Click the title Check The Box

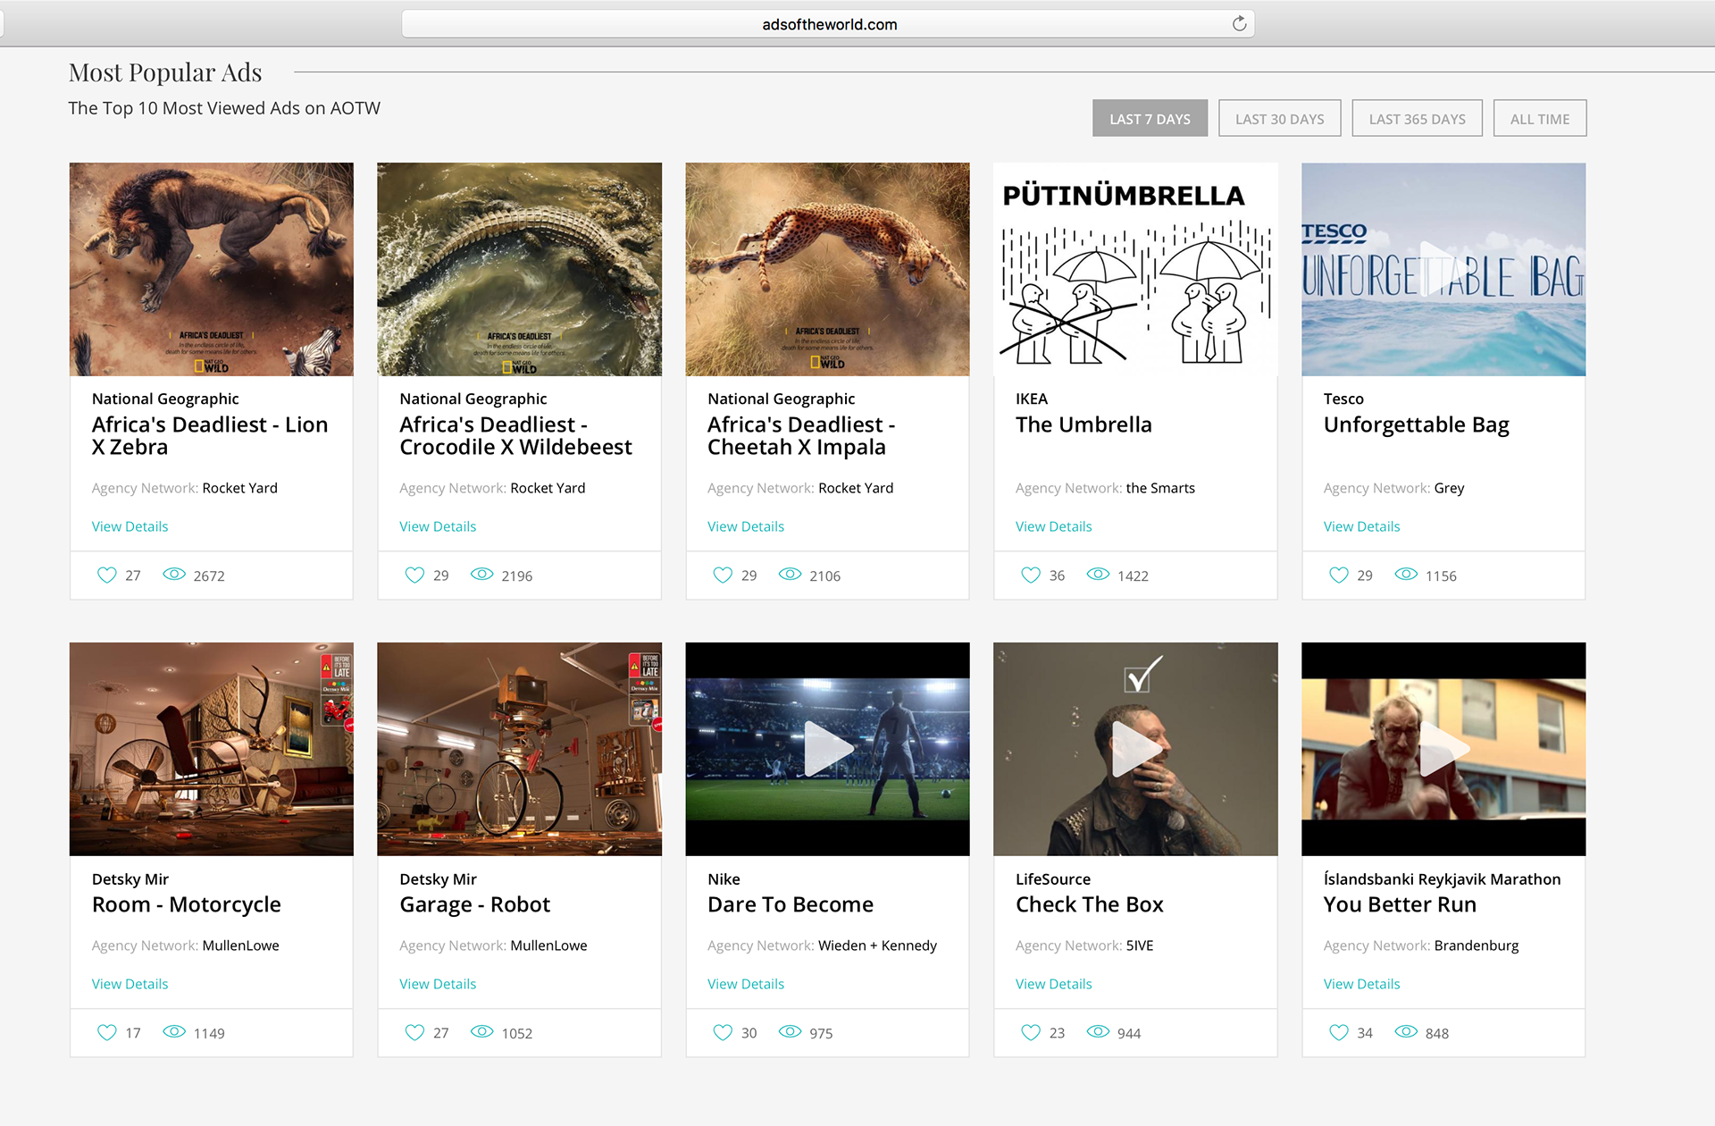pos(1090,904)
